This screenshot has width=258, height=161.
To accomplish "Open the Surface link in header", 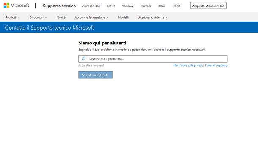I will pyautogui.click(x=146, y=6).
